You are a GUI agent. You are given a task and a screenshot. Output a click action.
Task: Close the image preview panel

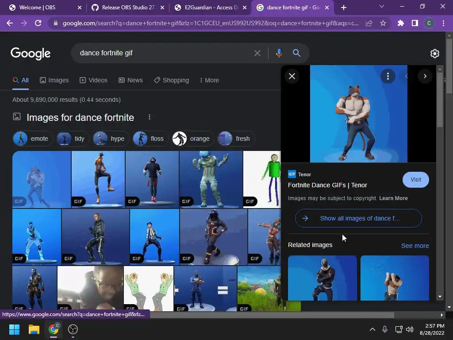(x=292, y=76)
